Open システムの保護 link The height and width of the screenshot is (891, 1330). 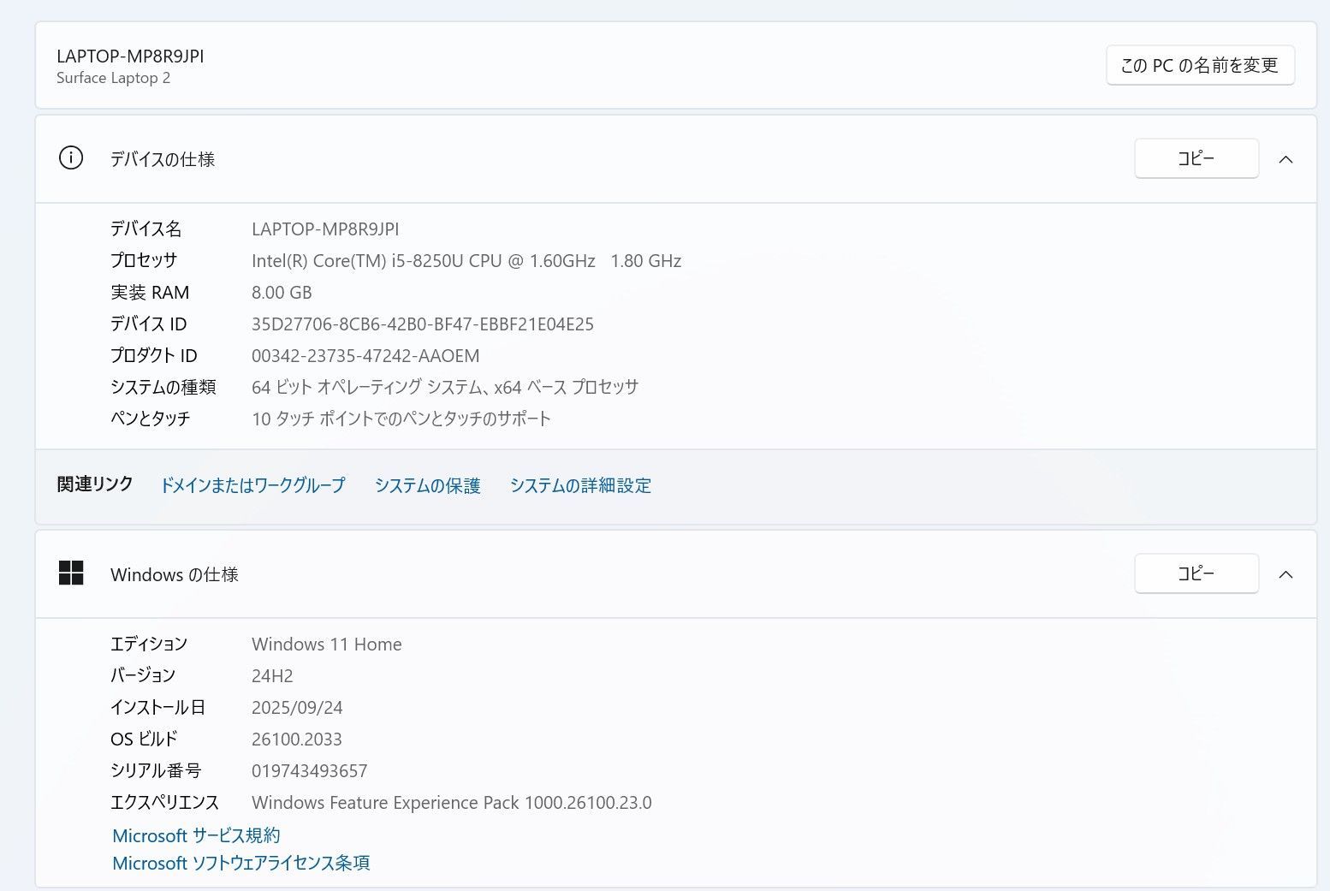click(x=427, y=485)
